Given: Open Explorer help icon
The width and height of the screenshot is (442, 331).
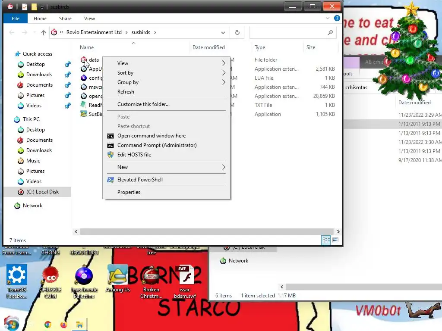Looking at the screenshot, I should click(337, 18).
